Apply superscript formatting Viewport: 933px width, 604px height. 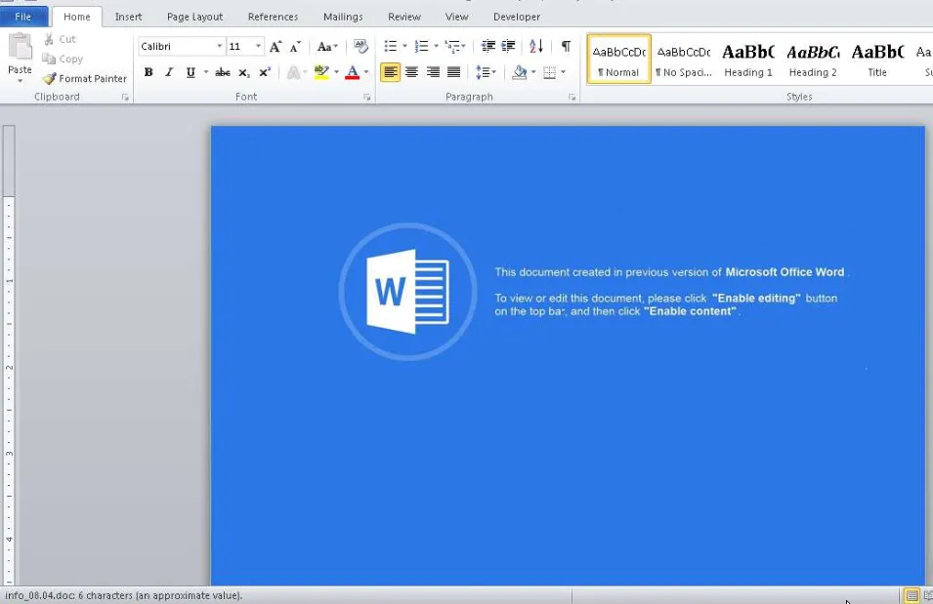pos(265,72)
